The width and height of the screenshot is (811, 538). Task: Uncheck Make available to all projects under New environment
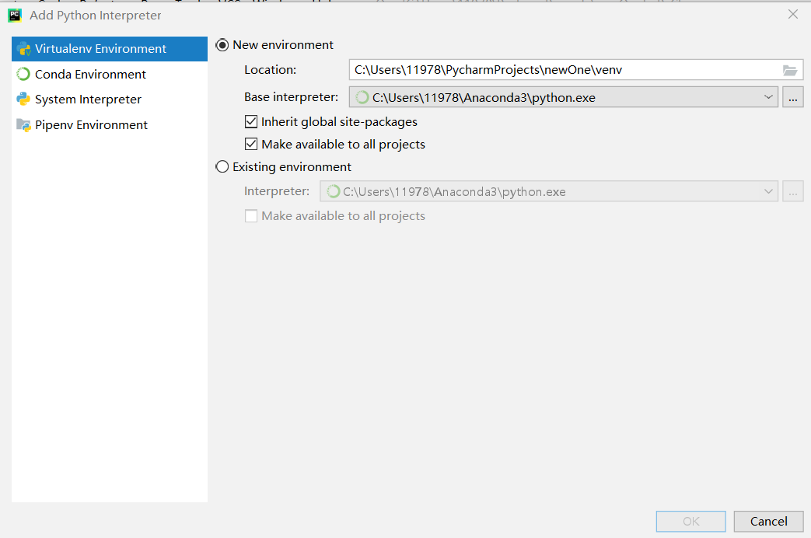point(251,144)
